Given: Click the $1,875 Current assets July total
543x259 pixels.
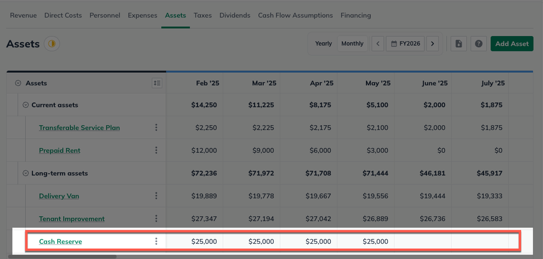Looking at the screenshot, I should [x=492, y=105].
